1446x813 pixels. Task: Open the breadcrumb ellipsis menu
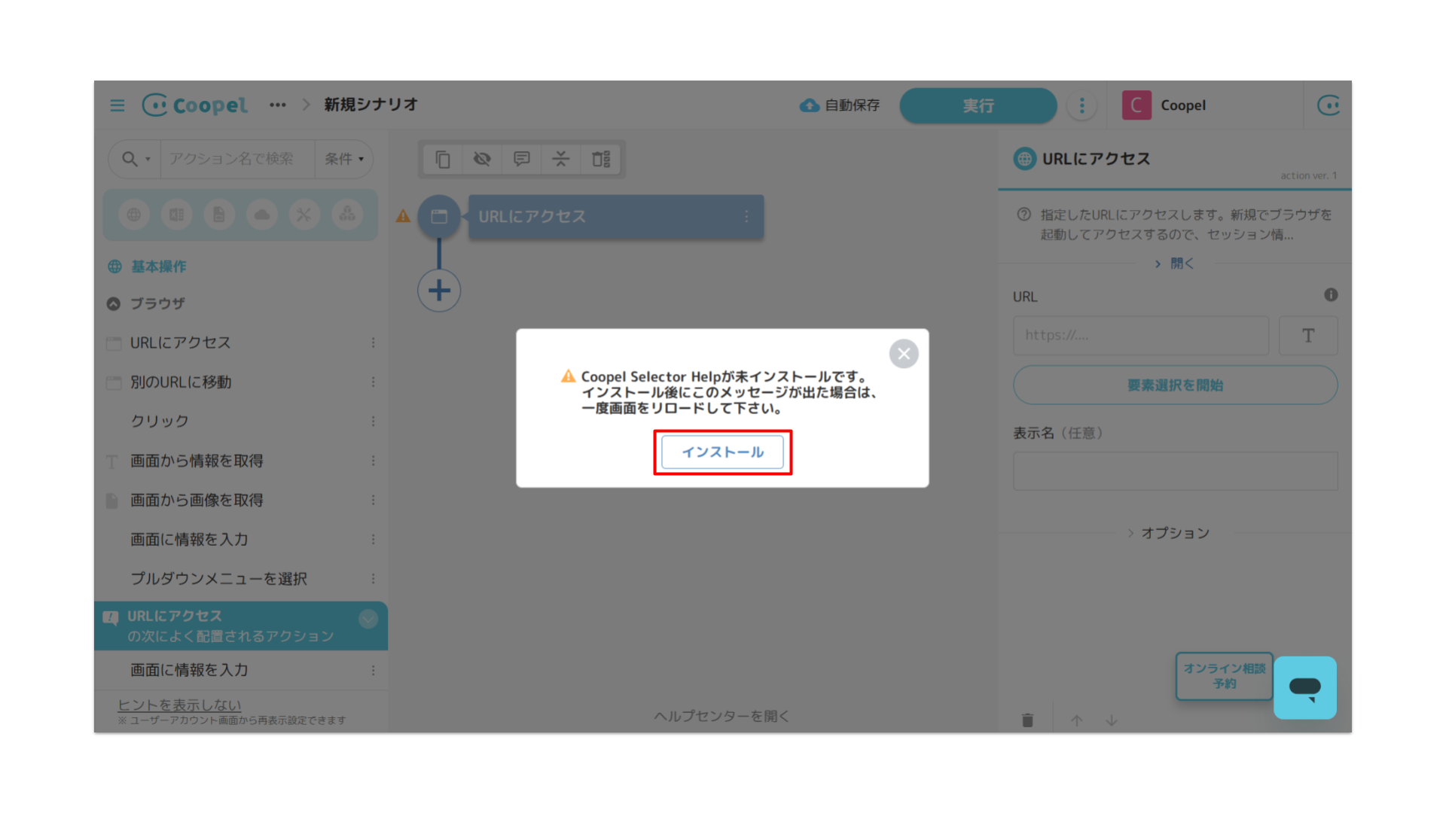click(x=278, y=105)
